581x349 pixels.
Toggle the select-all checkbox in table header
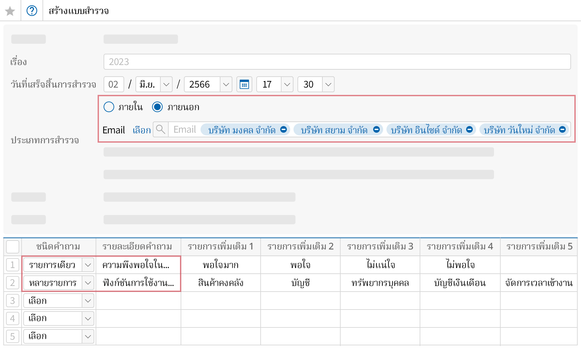pyautogui.click(x=13, y=247)
